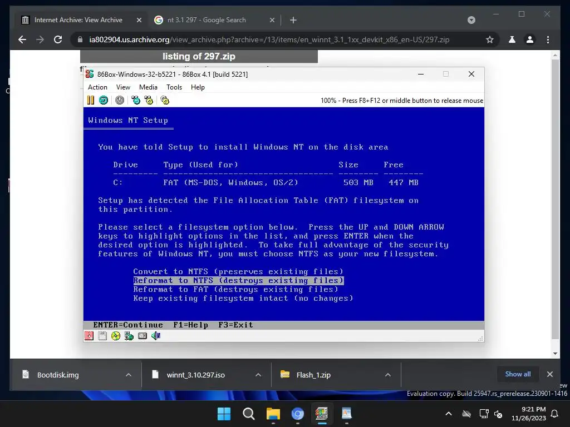This screenshot has height=427, width=570.
Task: Click the address bar URL
Action: click(269, 39)
